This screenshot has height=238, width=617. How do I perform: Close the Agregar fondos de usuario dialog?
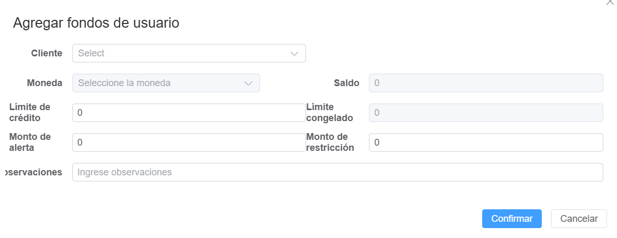[610, 3]
